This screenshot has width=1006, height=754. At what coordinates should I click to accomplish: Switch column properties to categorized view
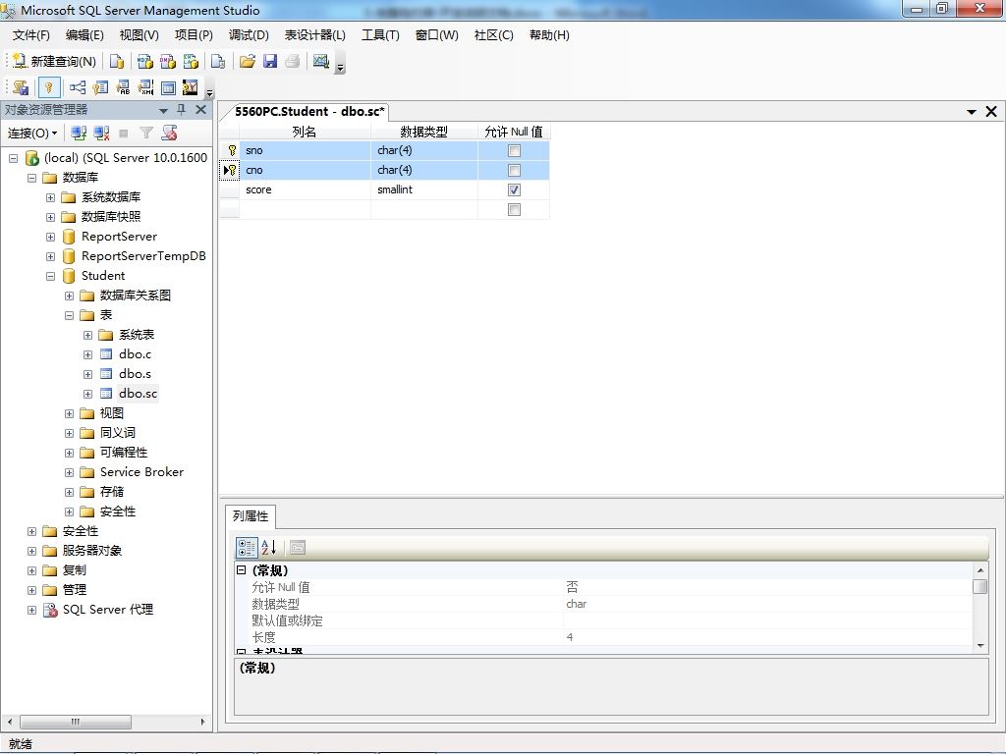pos(247,548)
